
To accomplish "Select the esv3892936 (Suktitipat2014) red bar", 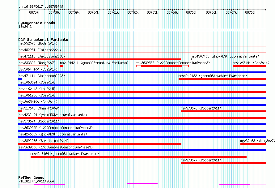I will coord(100,144).
